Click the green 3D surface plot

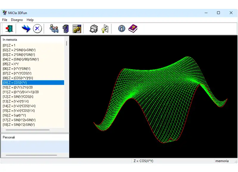[x=160, y=100]
